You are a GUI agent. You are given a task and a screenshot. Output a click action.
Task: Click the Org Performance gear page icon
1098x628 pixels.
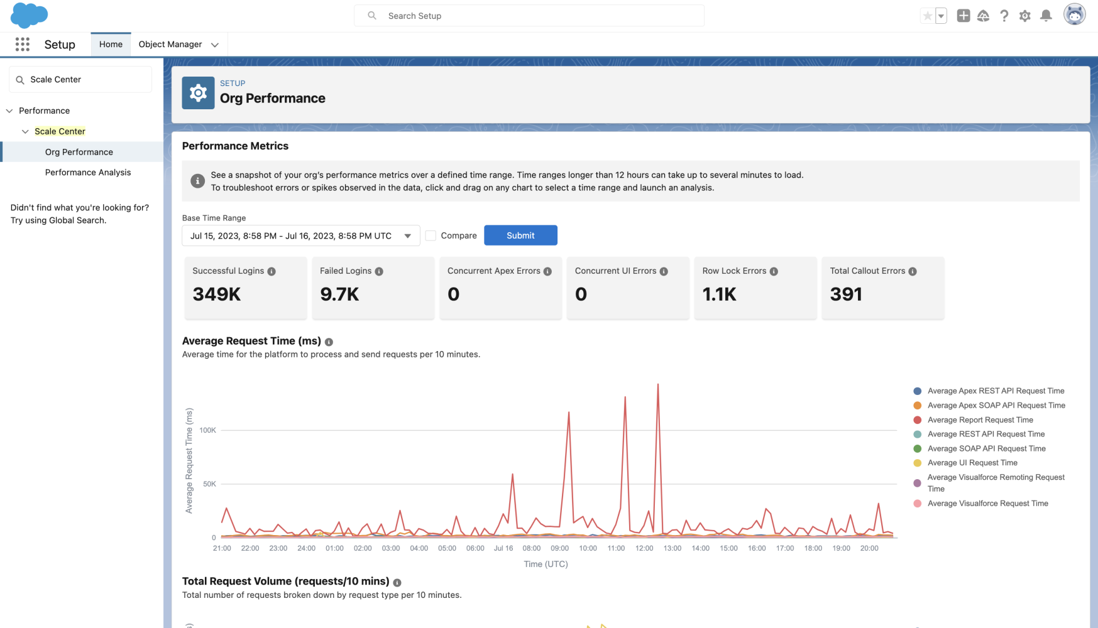[198, 93]
